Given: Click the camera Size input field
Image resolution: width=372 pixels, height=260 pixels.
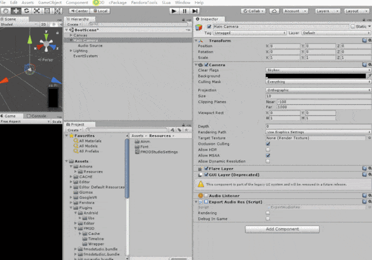Looking at the screenshot, I should coord(318,96).
